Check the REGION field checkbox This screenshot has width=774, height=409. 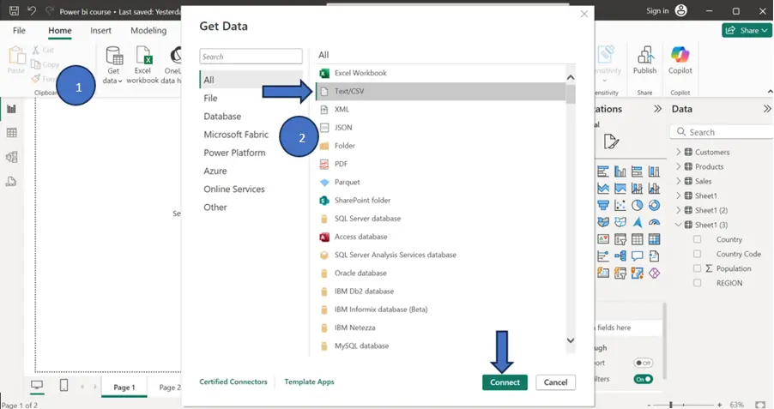pos(697,283)
